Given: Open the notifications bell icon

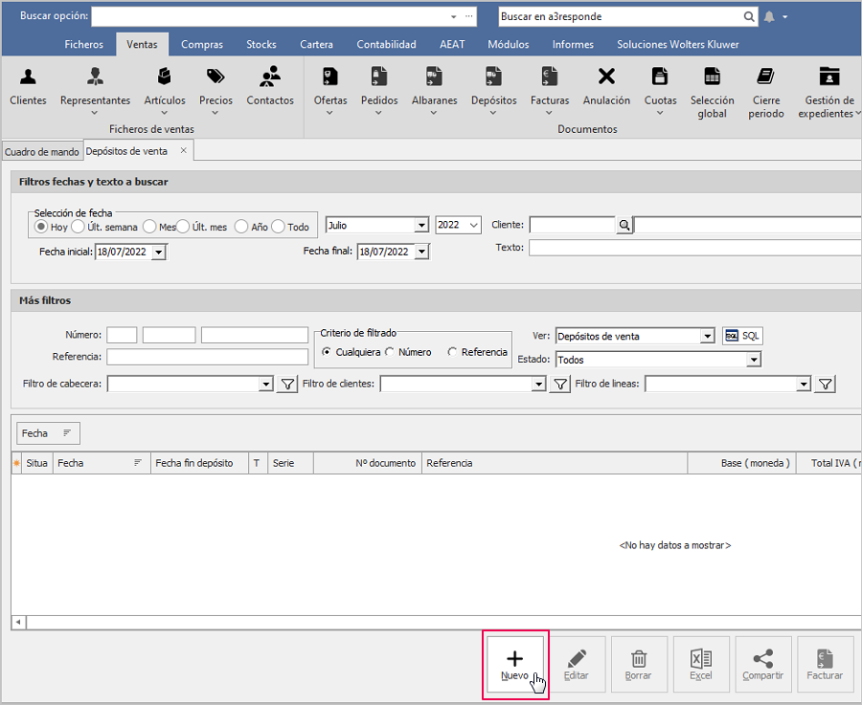Looking at the screenshot, I should (x=769, y=17).
